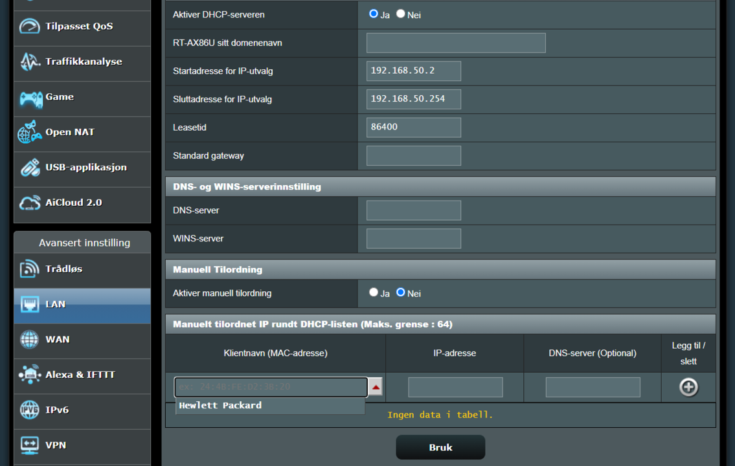Open the Open NAT globe icon
This screenshot has width=735, height=466.
[30, 132]
